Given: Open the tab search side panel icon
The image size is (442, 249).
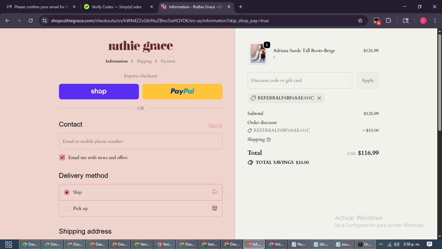Looking at the screenshot, I should coord(406,21).
